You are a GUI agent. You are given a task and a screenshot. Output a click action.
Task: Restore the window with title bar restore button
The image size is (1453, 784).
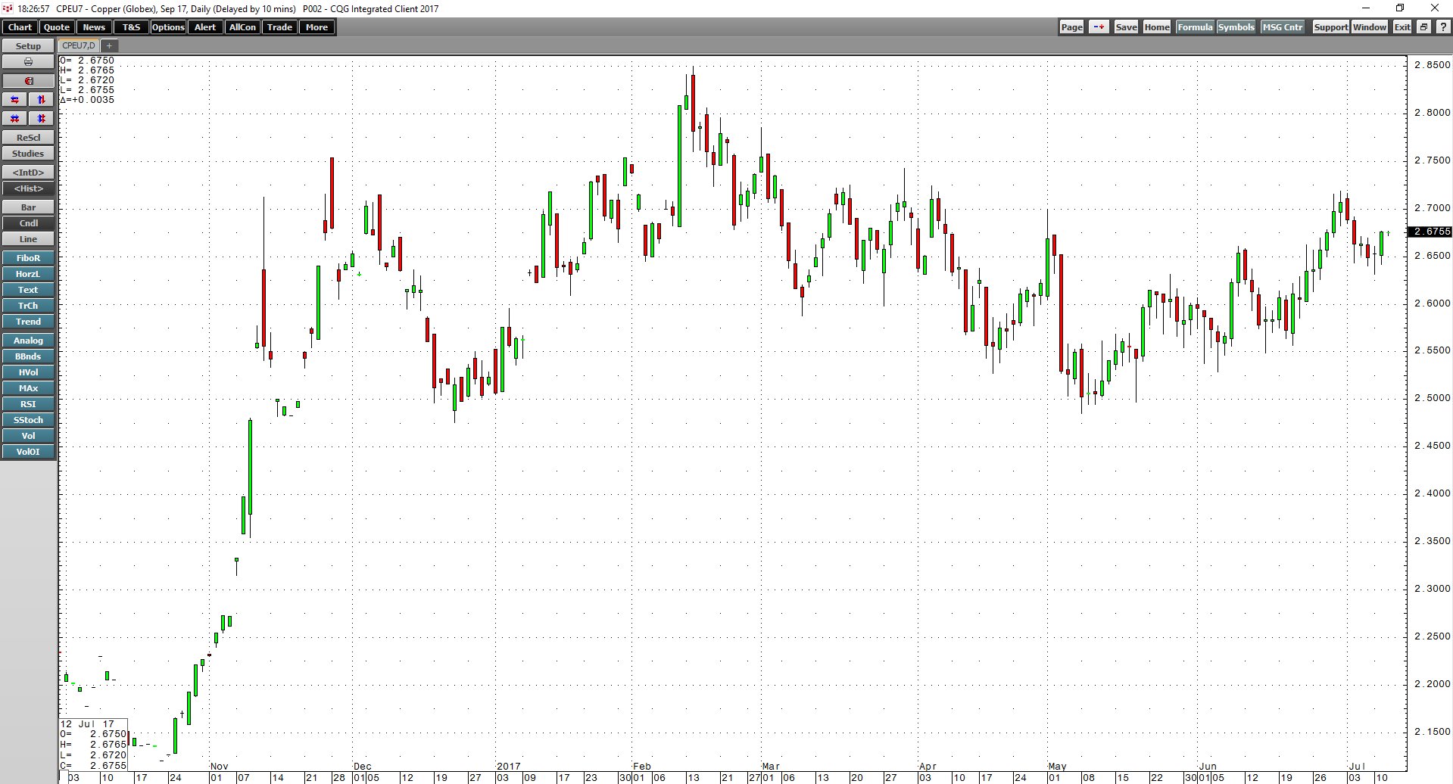click(x=1400, y=8)
